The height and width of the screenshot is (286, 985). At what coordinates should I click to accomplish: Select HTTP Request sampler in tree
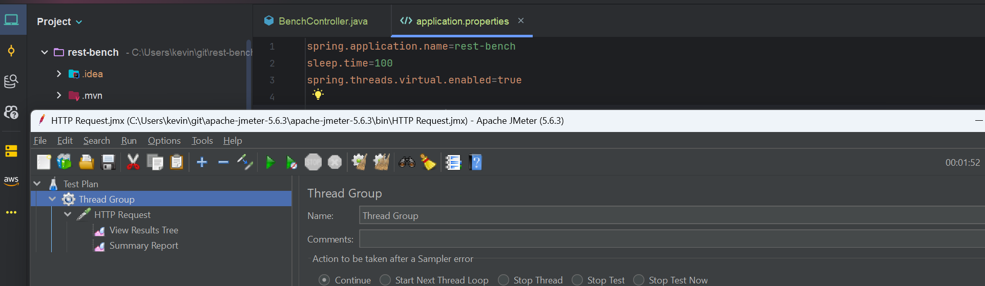[122, 214]
